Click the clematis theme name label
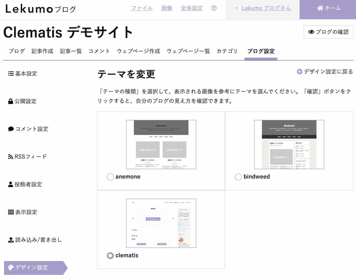The width and height of the screenshot is (356, 279). 127,255
